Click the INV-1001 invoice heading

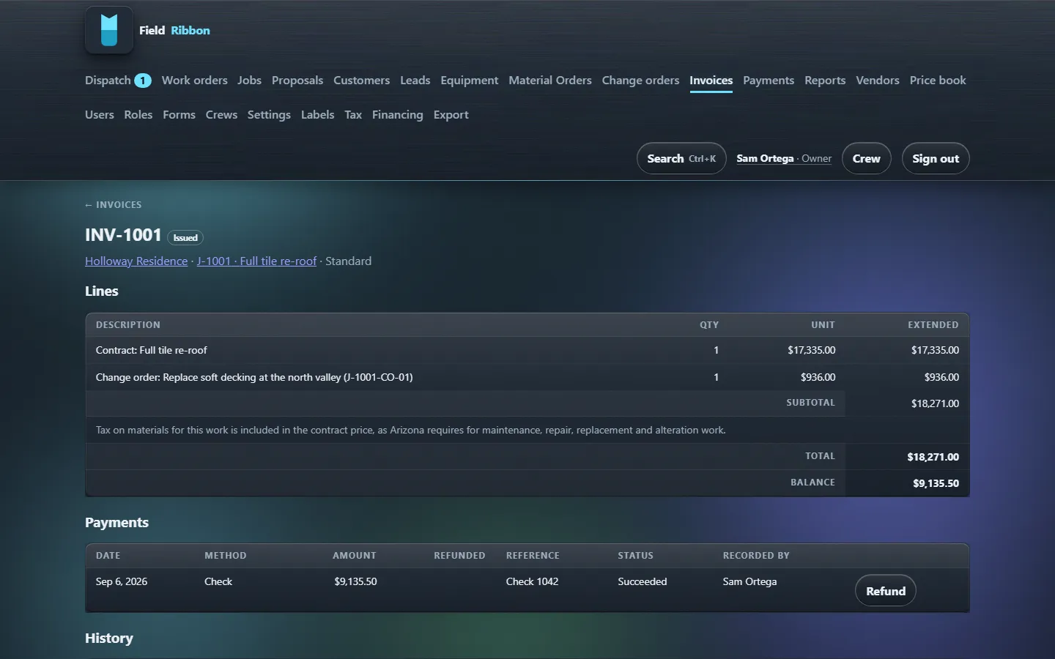[x=123, y=235]
